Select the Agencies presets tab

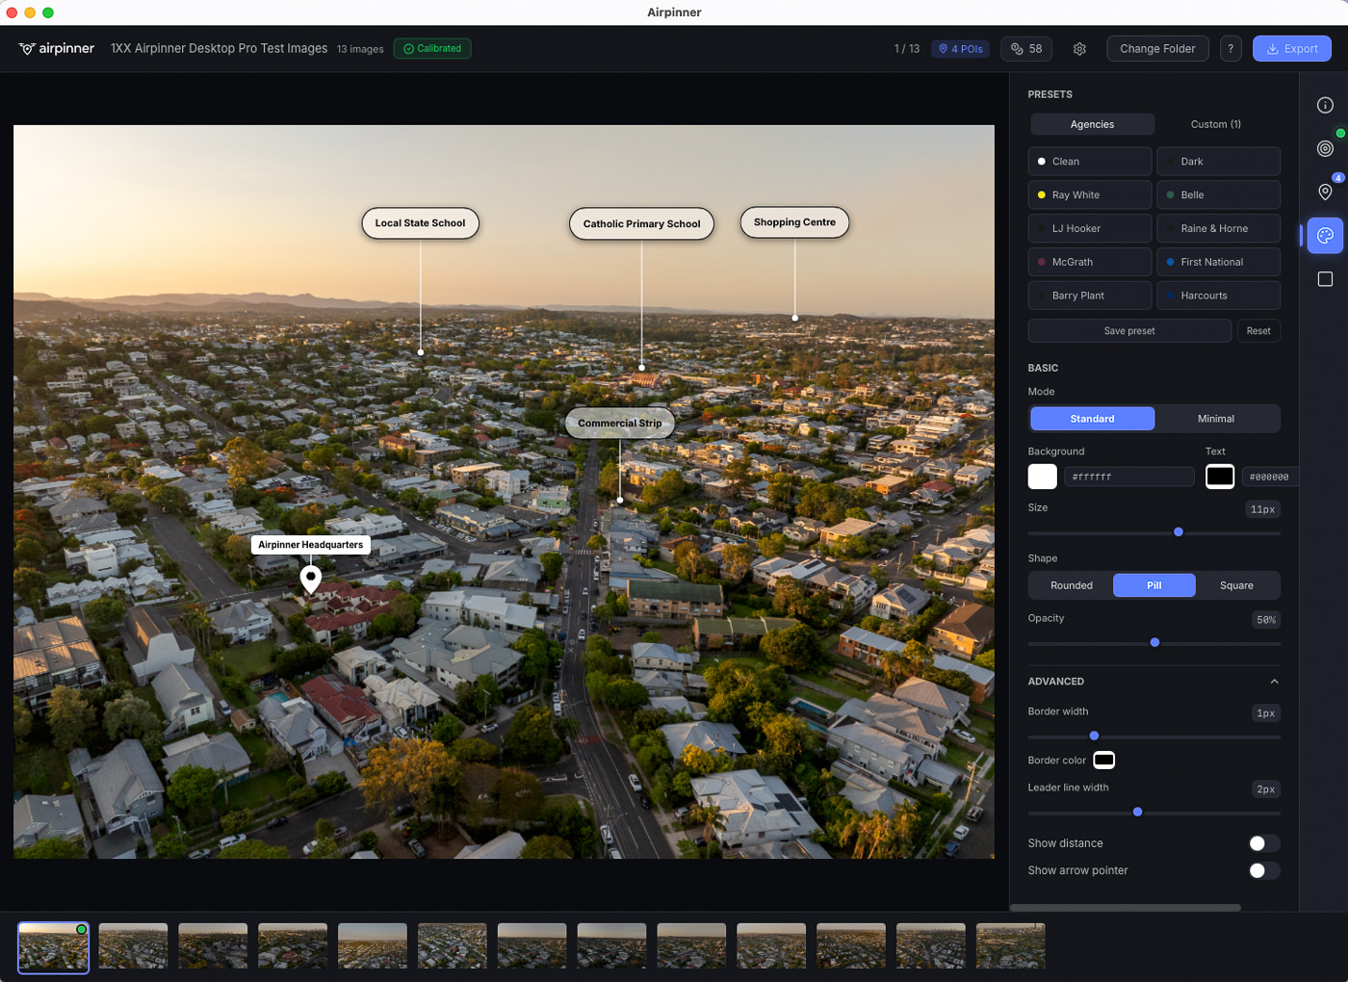pyautogui.click(x=1092, y=124)
